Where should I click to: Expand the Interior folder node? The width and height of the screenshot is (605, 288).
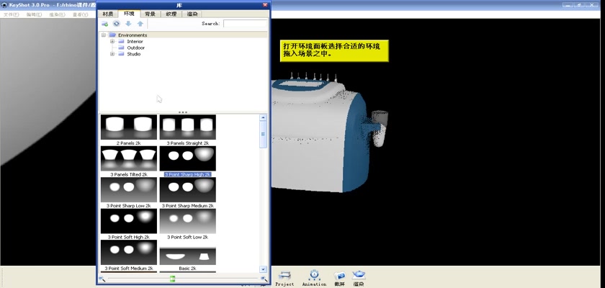(x=112, y=42)
